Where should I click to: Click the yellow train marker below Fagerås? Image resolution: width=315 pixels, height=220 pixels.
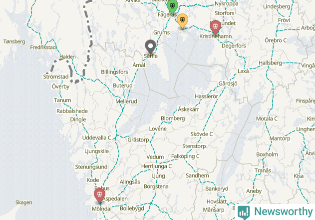point(182,21)
